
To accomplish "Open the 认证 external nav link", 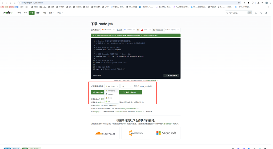I will point(60,13).
